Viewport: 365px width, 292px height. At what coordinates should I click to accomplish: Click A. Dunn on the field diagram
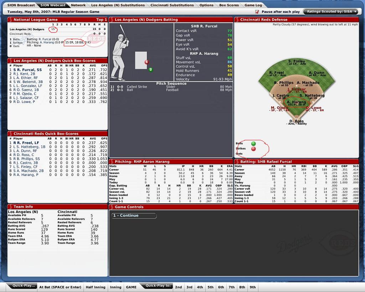317,73
